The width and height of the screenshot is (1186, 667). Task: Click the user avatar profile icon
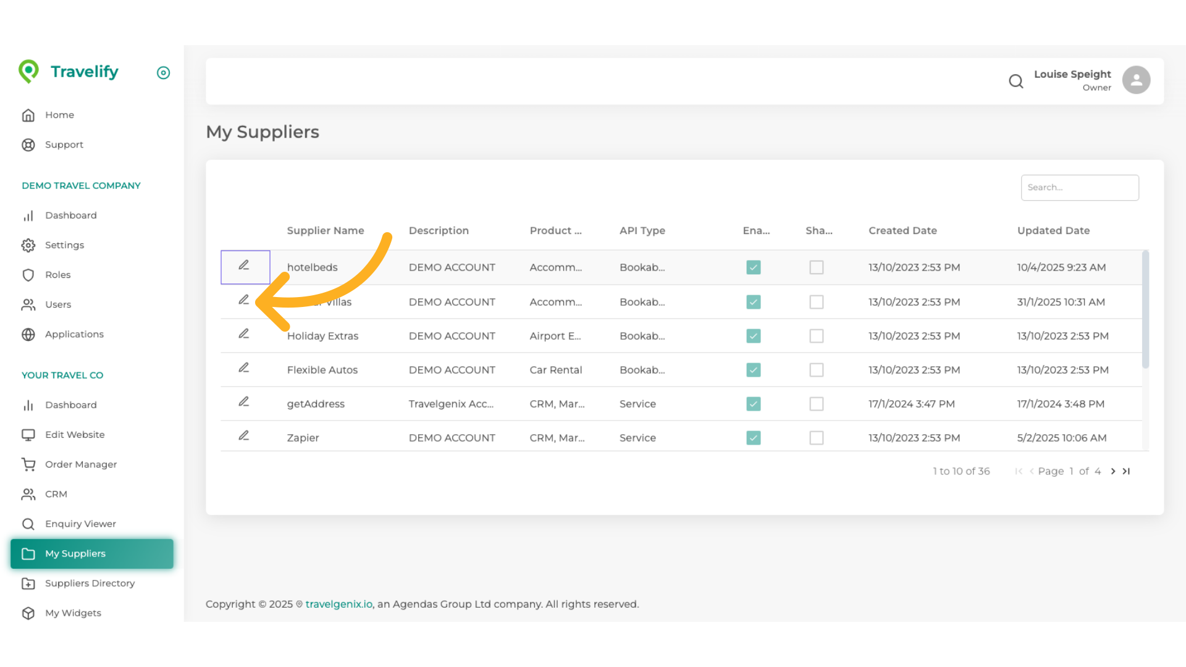pyautogui.click(x=1136, y=80)
